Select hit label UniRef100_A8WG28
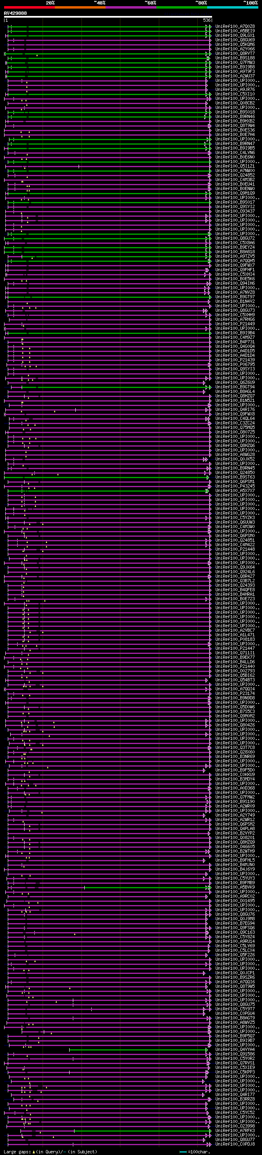Viewport: 262px width, 1155px height. [235, 455]
